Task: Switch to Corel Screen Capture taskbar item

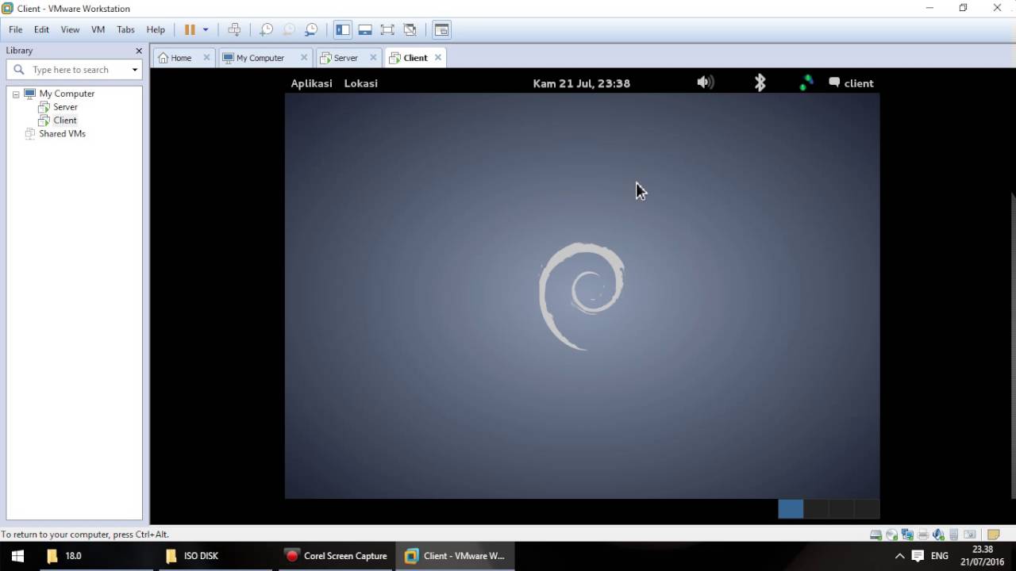Action: tap(337, 556)
